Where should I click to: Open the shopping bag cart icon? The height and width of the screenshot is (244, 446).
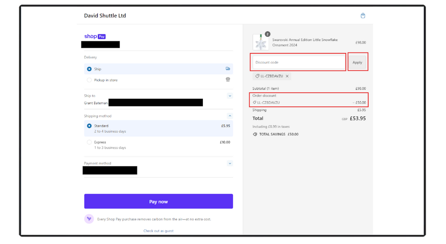coord(363,16)
